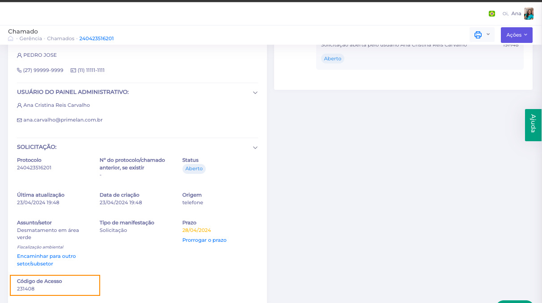
Task: Select the phone number (27) 99999-9999
Action: [x=43, y=70]
